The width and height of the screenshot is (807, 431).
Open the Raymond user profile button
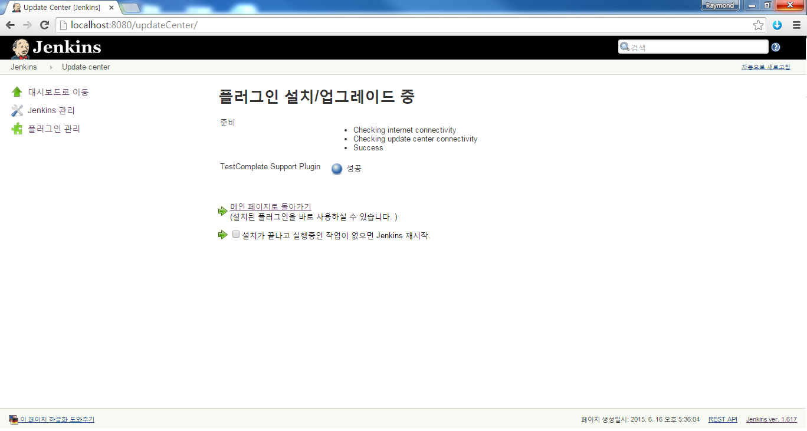pos(720,6)
